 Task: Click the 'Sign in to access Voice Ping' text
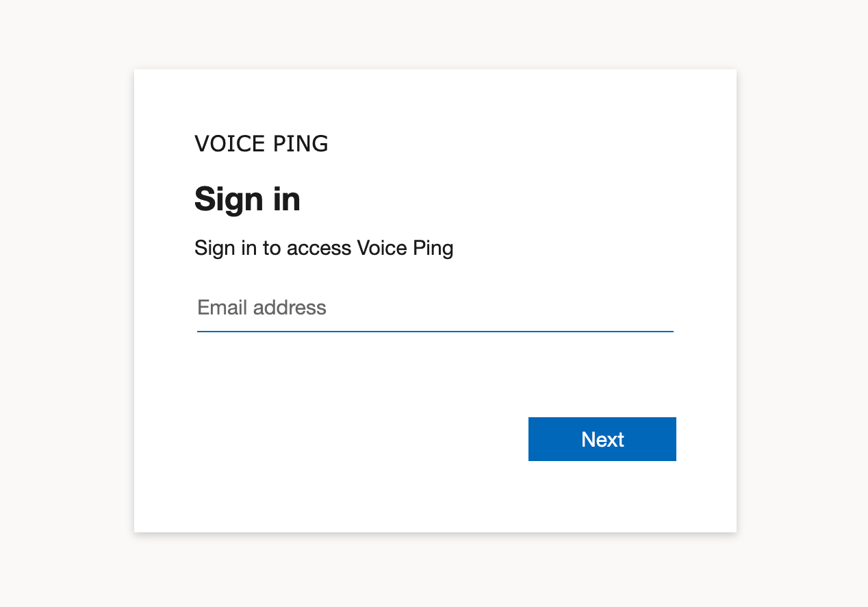pos(324,248)
